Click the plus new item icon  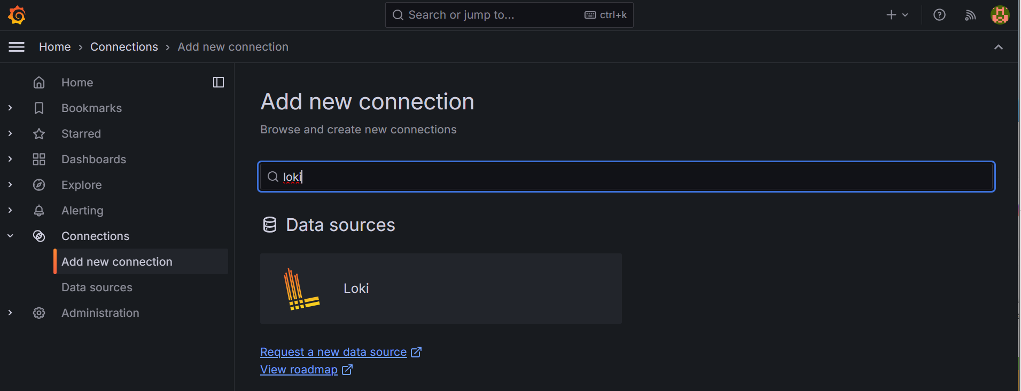pyautogui.click(x=891, y=15)
